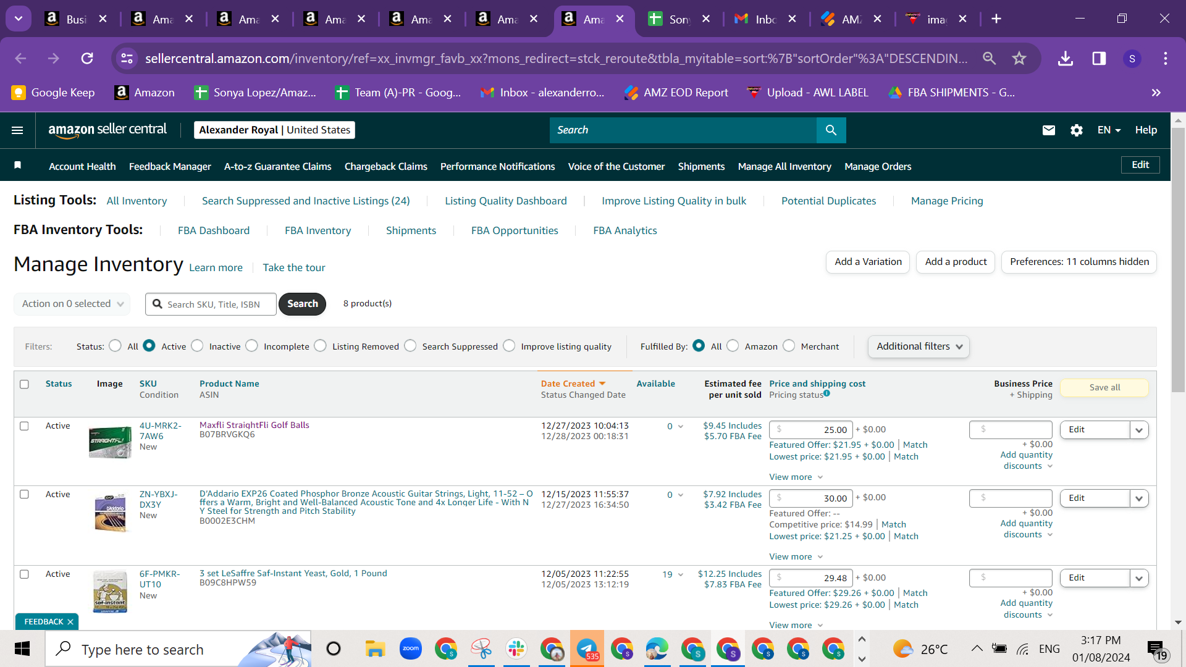Screen dimensions: 1186x667
Task: Open the Chrome downloads icon
Action: click(1066, 59)
